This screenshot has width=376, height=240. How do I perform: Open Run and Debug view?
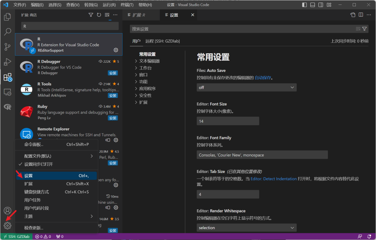click(7, 62)
